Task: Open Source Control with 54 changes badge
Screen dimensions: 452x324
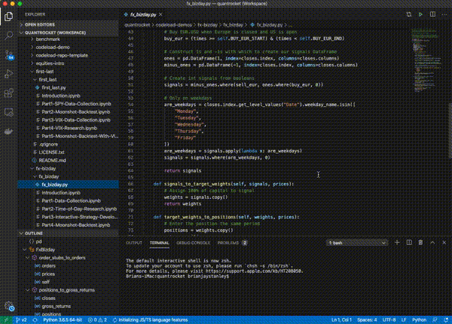Action: coord(9,54)
